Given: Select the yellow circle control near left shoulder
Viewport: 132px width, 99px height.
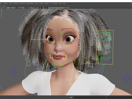Looking at the screenshot, I should pyautogui.click(x=28, y=64).
